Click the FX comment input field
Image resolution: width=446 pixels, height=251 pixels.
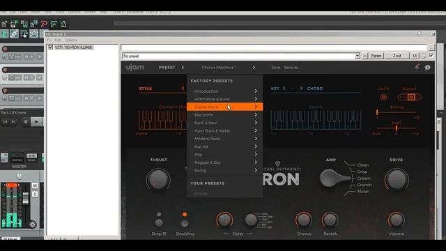click(x=274, y=47)
